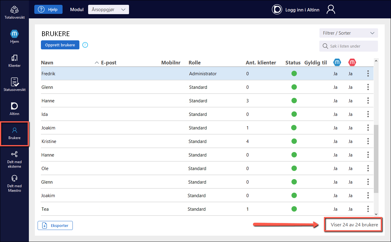
Task: Sort by E-post column header
Action: (x=109, y=63)
